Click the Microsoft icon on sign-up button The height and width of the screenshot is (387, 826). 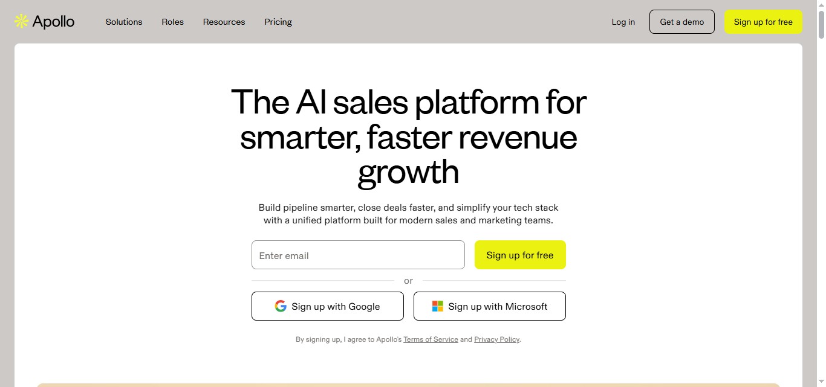point(437,306)
